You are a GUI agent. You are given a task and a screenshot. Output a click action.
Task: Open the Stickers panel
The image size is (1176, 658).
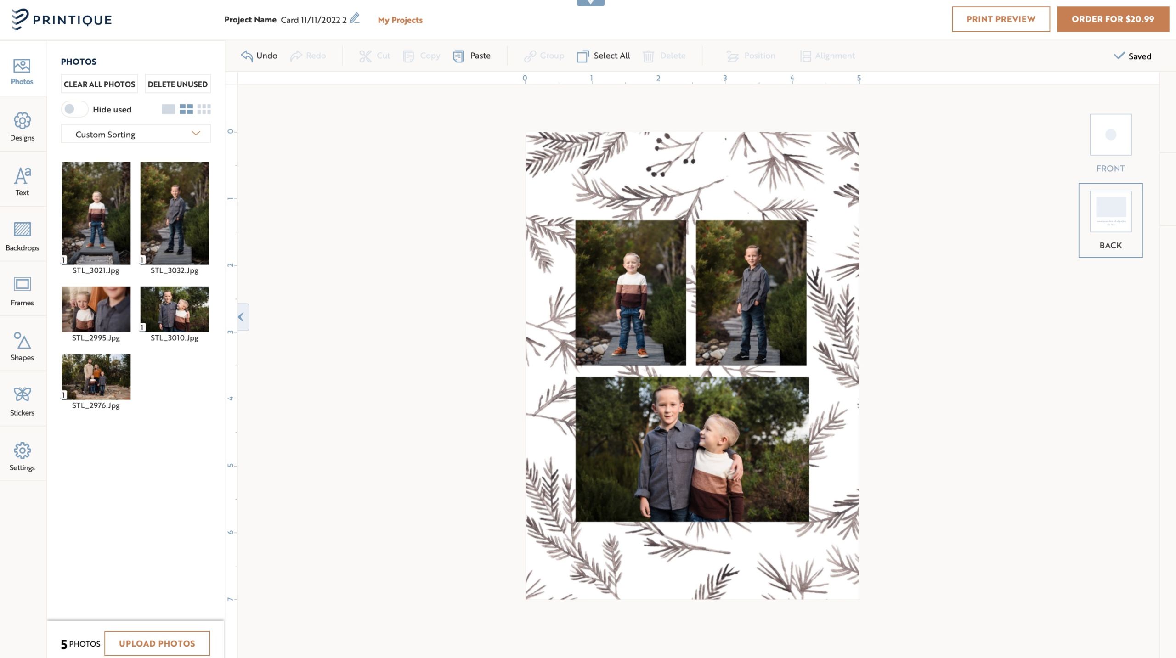(x=22, y=400)
